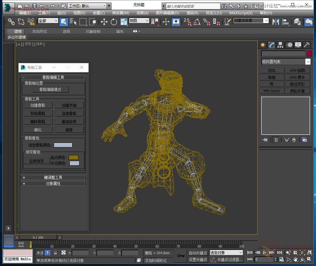
Task: Select the Rotate tool in main toolbar
Action: (114, 22)
